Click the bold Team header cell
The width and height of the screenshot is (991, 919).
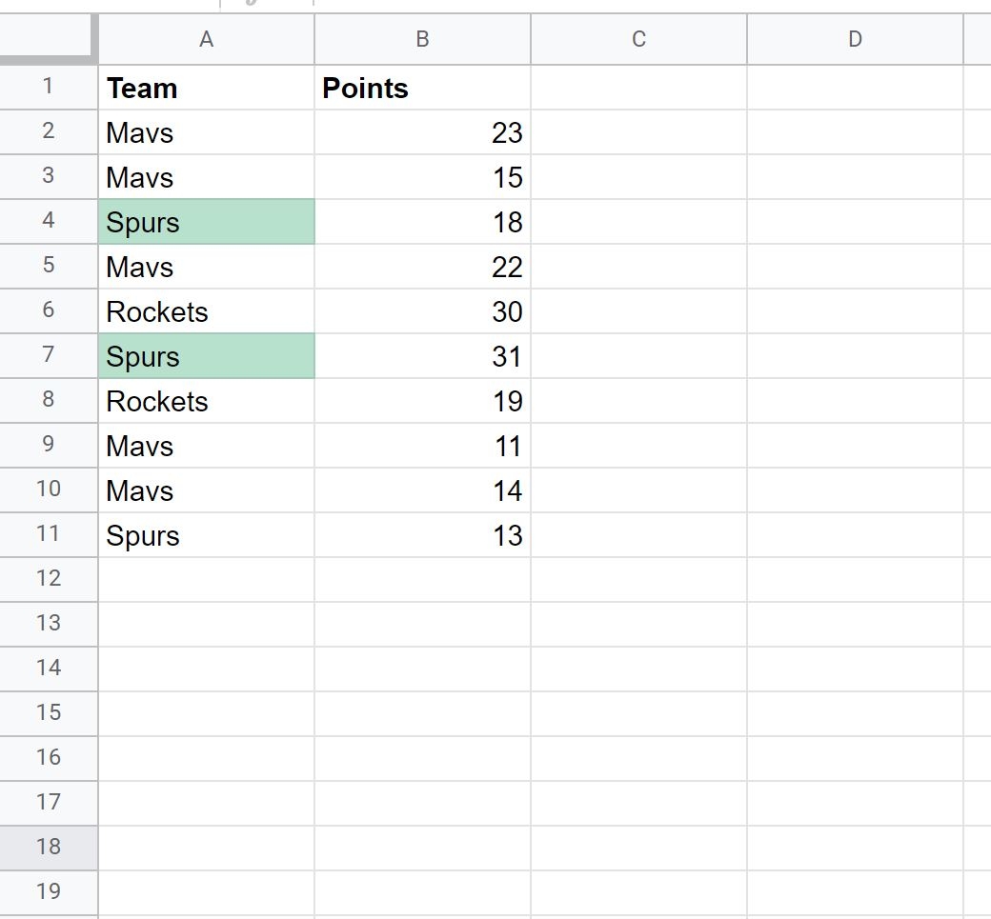(206, 88)
